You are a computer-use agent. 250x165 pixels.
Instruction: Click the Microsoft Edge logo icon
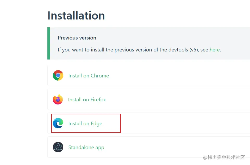point(58,123)
